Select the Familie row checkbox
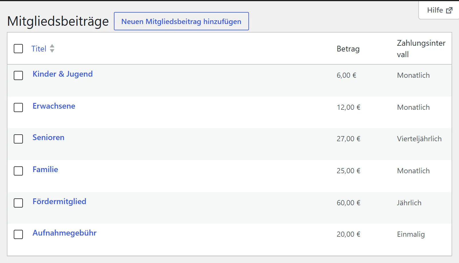Image resolution: width=459 pixels, height=263 pixels. click(18, 171)
